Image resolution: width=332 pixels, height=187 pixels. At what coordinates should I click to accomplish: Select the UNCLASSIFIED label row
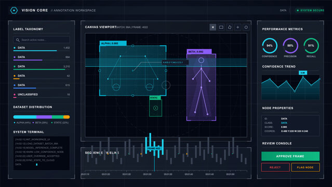(x=42, y=95)
